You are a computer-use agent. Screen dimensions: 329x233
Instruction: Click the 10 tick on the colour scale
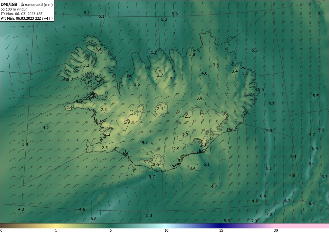[166, 230]
